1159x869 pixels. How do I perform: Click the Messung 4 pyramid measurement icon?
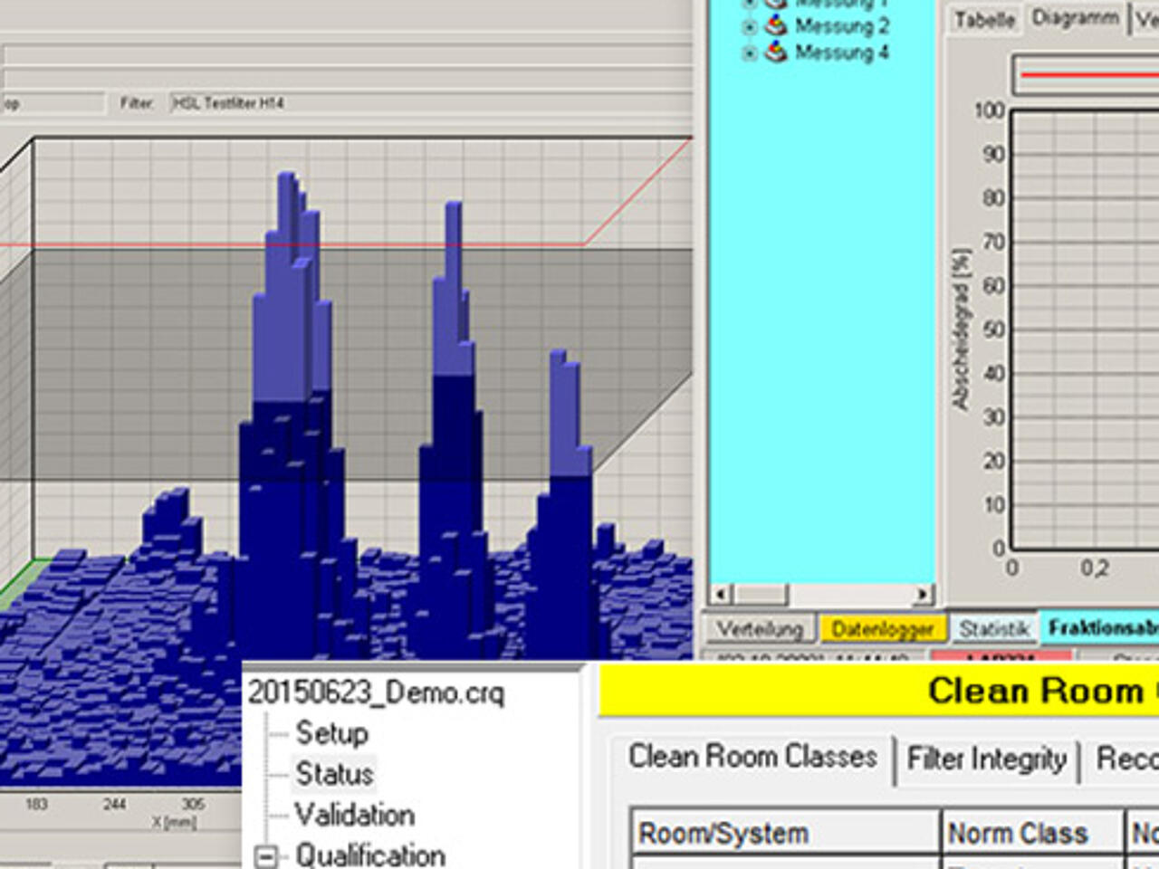click(x=775, y=53)
